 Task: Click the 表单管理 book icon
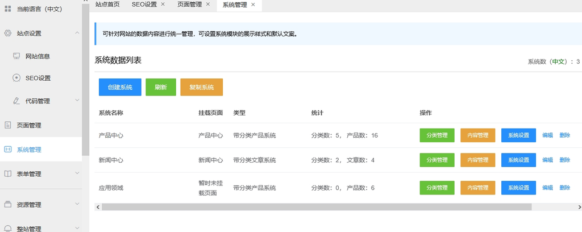pyautogui.click(x=7, y=174)
